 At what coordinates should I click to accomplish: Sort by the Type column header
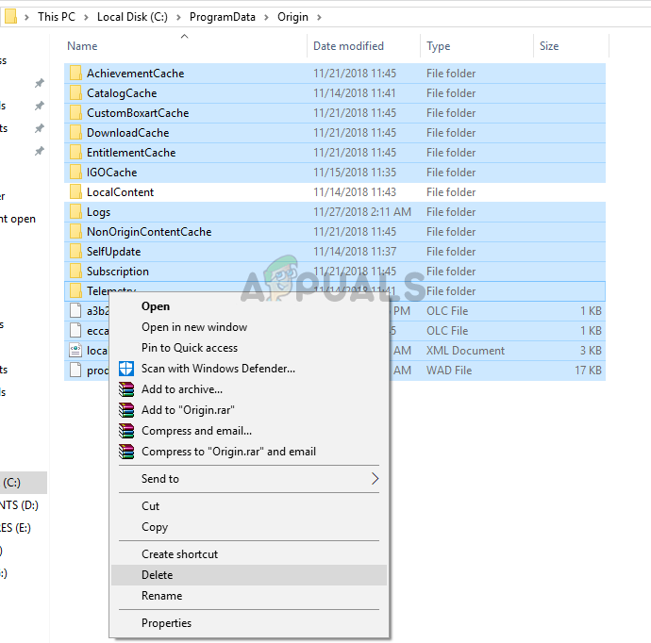point(477,45)
